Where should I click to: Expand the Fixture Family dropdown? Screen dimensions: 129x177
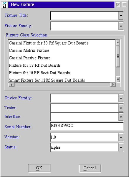[121, 26]
